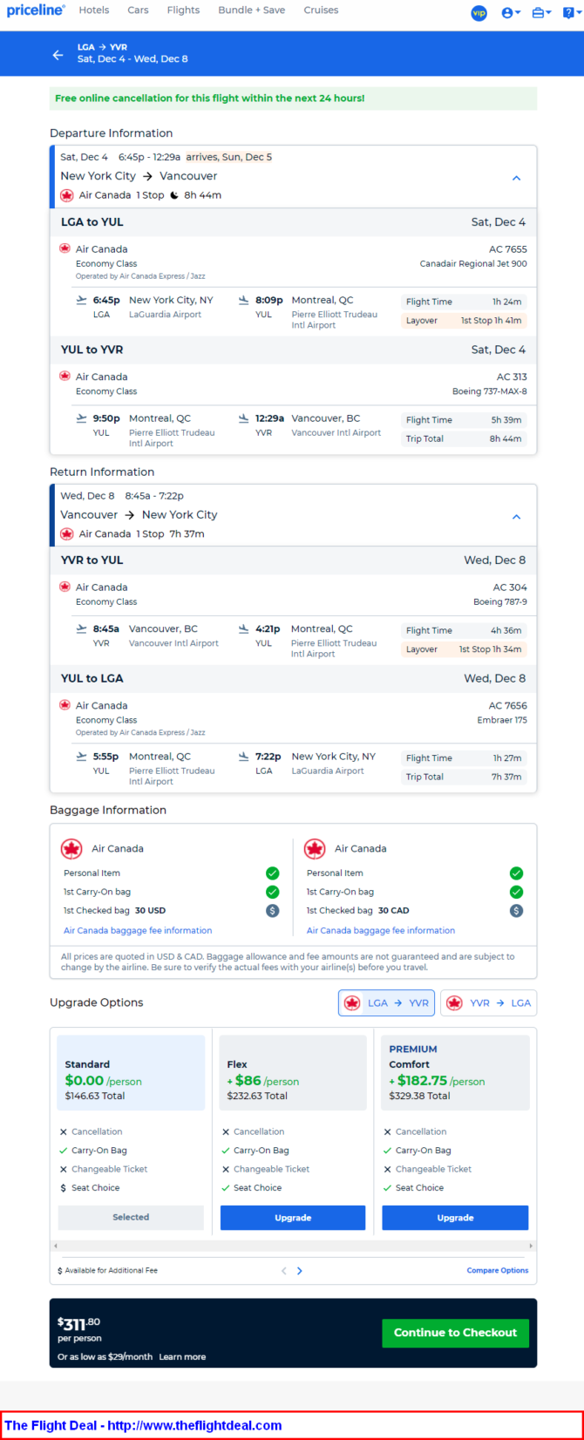Open the account profile menu
Image resolution: width=584 pixels, height=1440 pixels.
point(510,12)
